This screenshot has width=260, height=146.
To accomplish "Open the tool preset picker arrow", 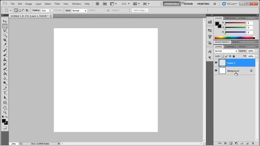I will (x=11, y=11).
